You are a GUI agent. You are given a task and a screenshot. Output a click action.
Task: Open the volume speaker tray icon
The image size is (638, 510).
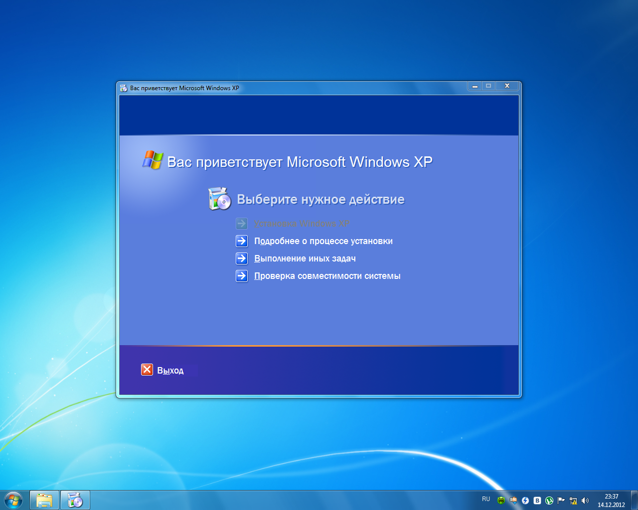pos(585,501)
